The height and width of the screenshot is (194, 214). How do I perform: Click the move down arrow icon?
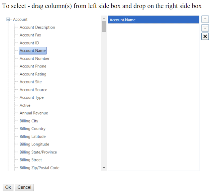[205, 28]
